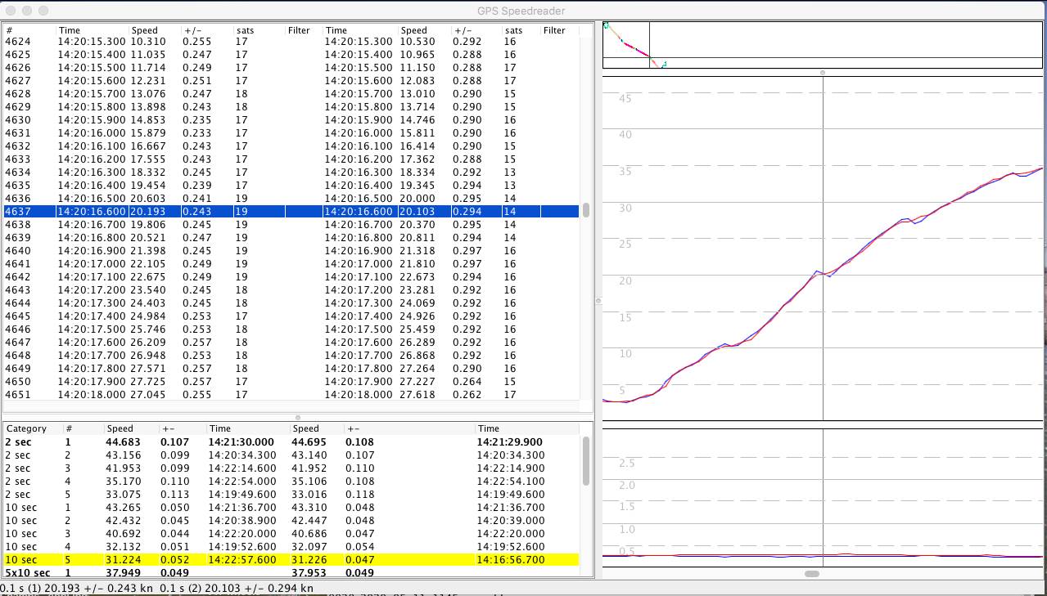This screenshot has height=596, width=1047.
Task: Click the rightmost "Filter" column header
Action: click(x=554, y=30)
